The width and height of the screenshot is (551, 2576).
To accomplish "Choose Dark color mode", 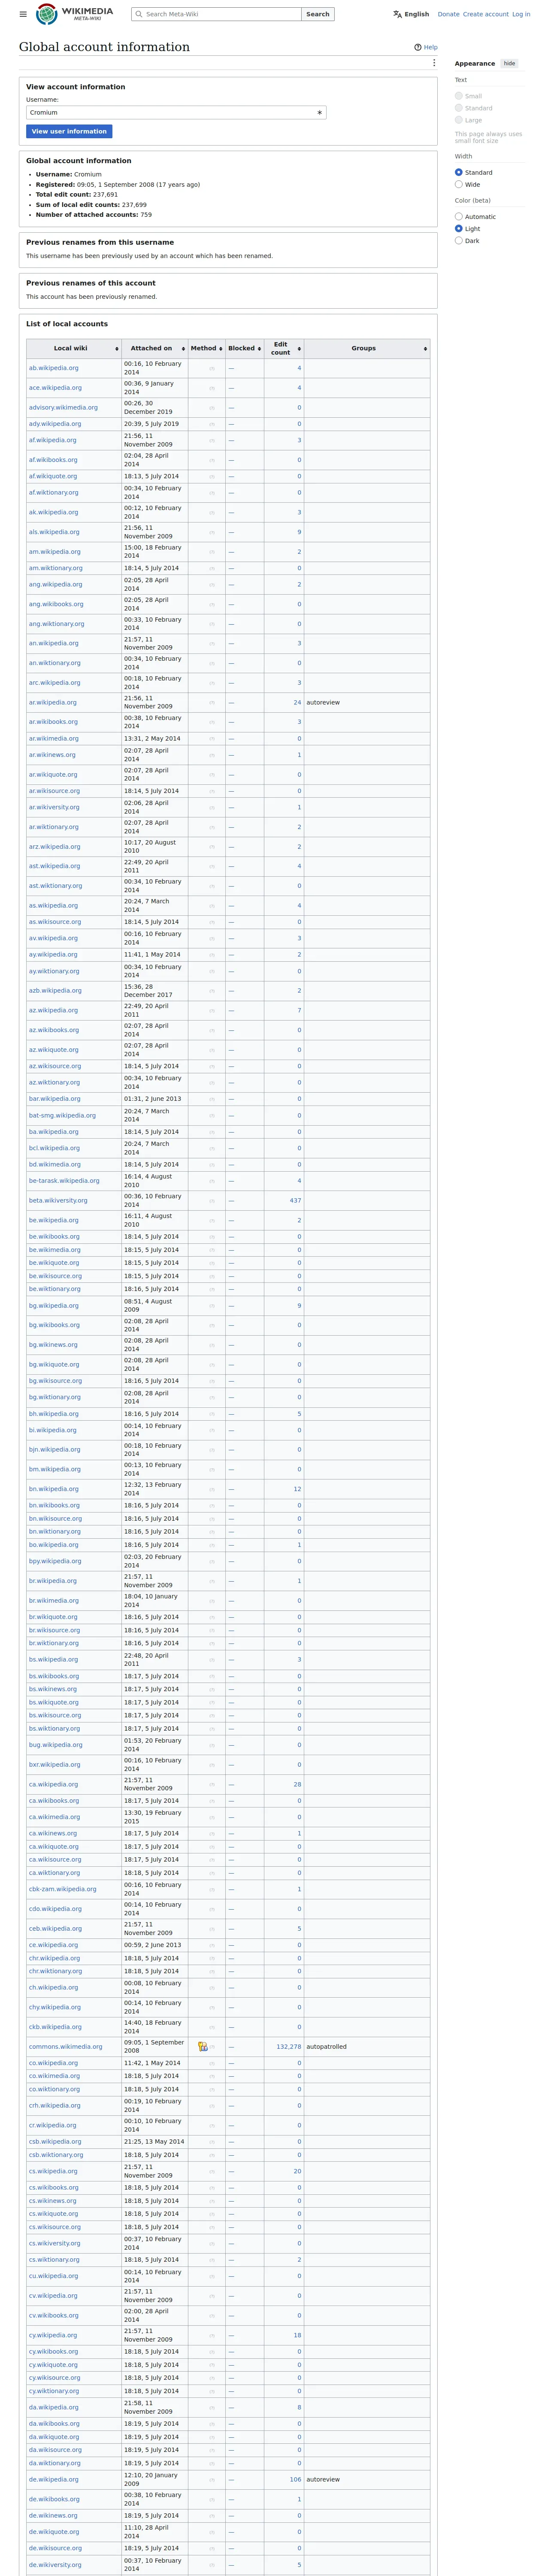I will point(459,240).
